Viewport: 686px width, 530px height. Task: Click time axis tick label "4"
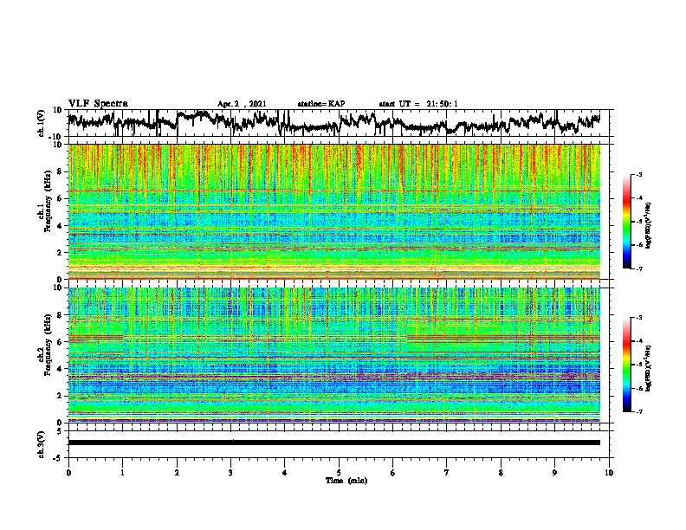coord(285,473)
